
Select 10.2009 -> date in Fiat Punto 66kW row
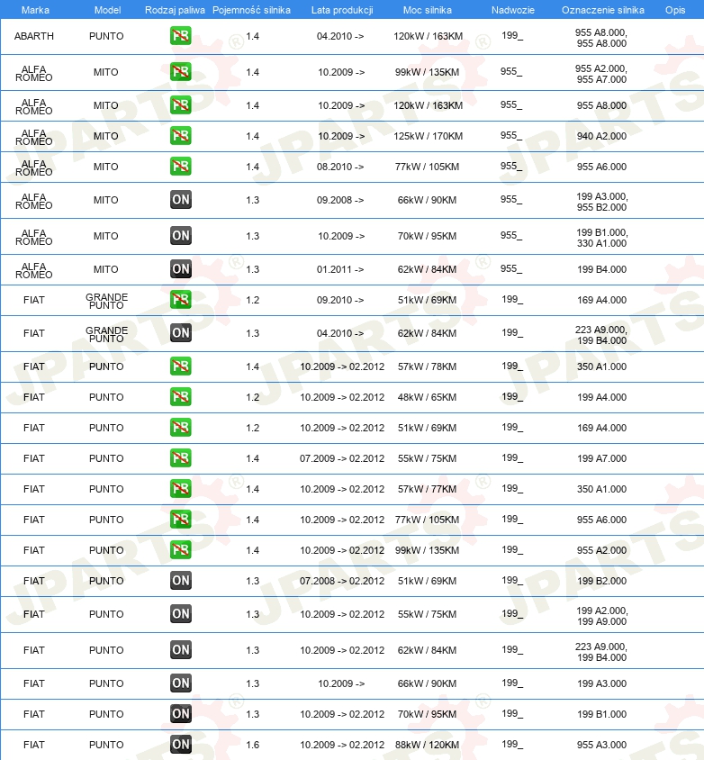pyautogui.click(x=340, y=683)
